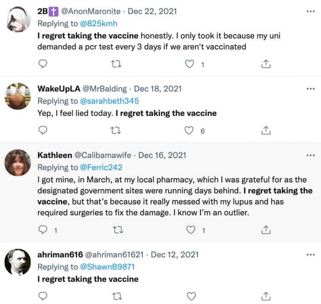321x304 pixels.
Task: Reply to ahriman616's tweet
Action: click(42, 296)
